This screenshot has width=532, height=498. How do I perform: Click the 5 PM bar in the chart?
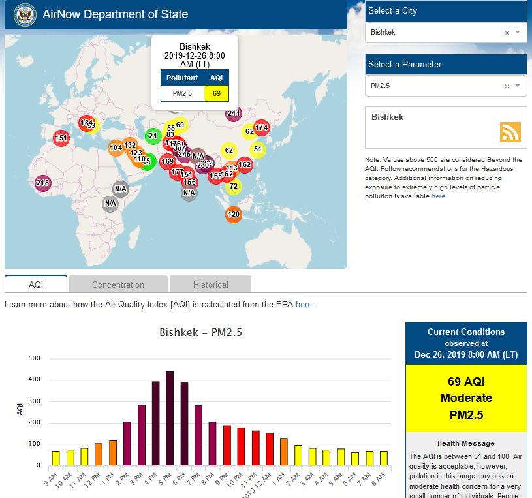coord(170,418)
